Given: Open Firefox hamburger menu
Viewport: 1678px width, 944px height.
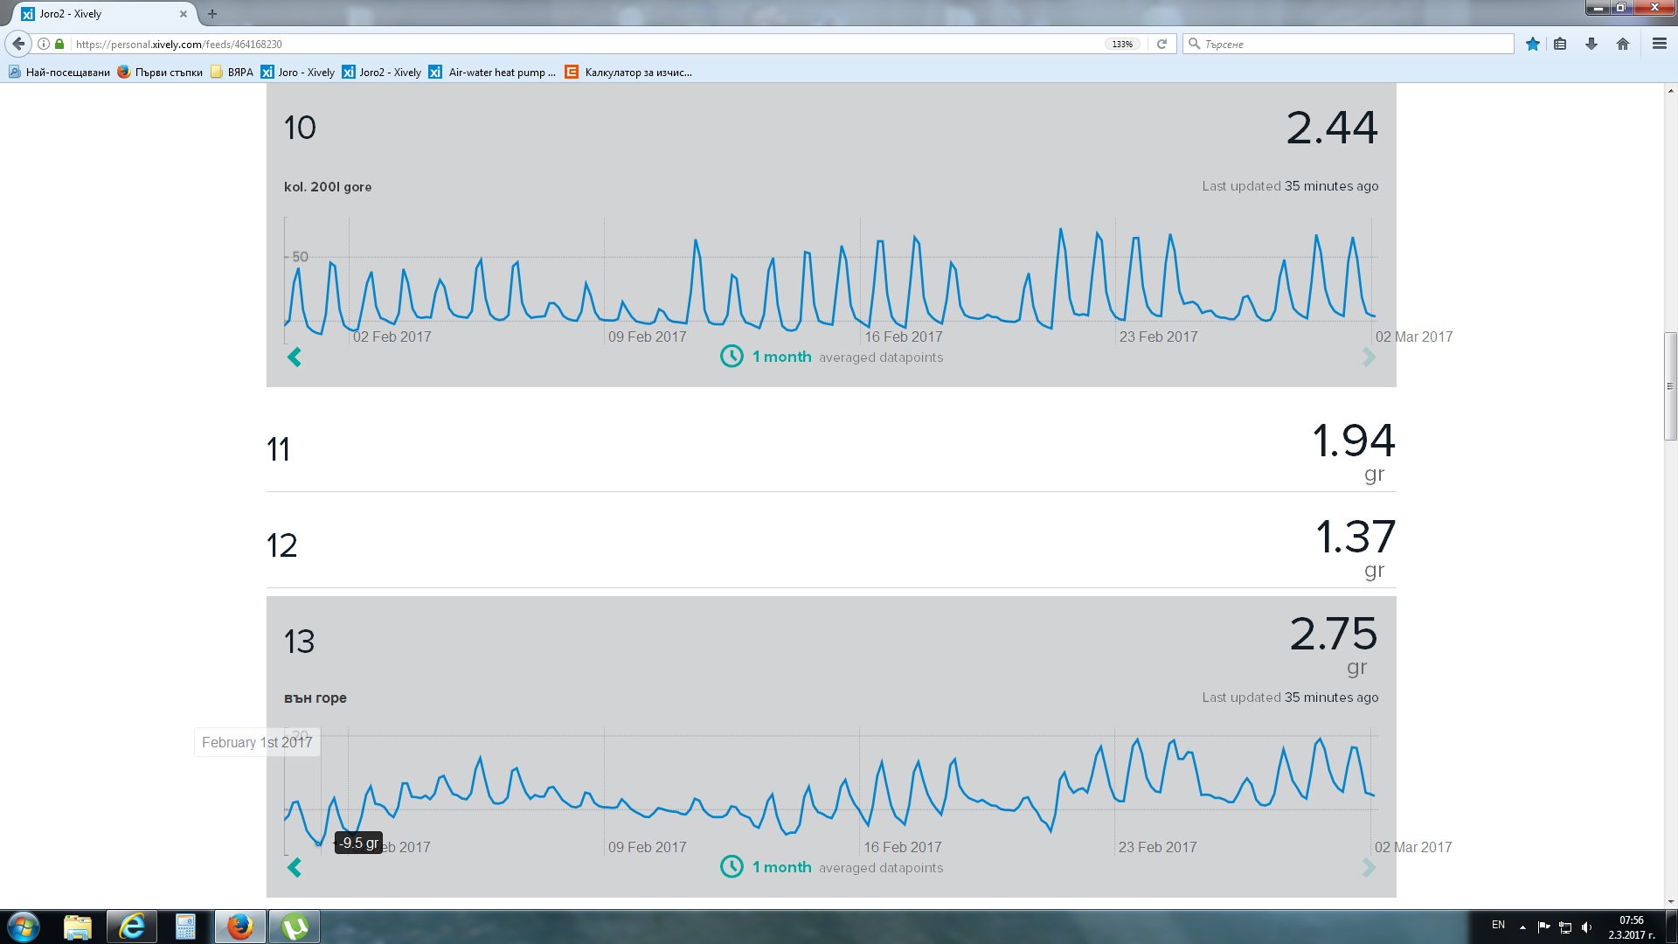Looking at the screenshot, I should coord(1659,44).
